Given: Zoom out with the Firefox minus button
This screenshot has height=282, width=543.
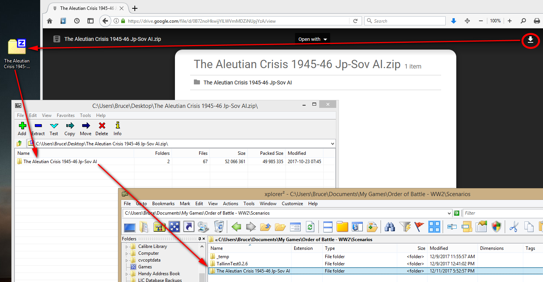Looking at the screenshot, I should coord(481,21).
